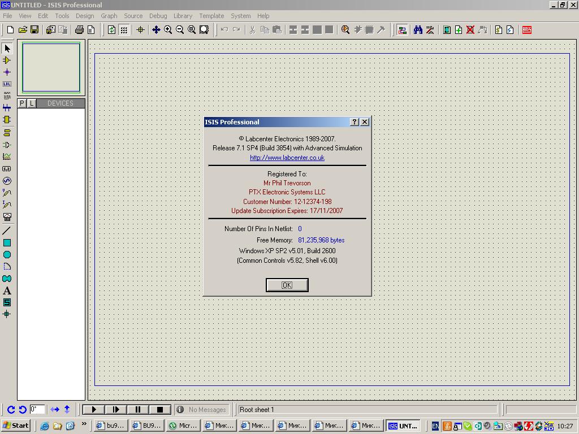Image resolution: width=579 pixels, height=434 pixels.
Task: Click the P pick devices button
Action: (22, 103)
